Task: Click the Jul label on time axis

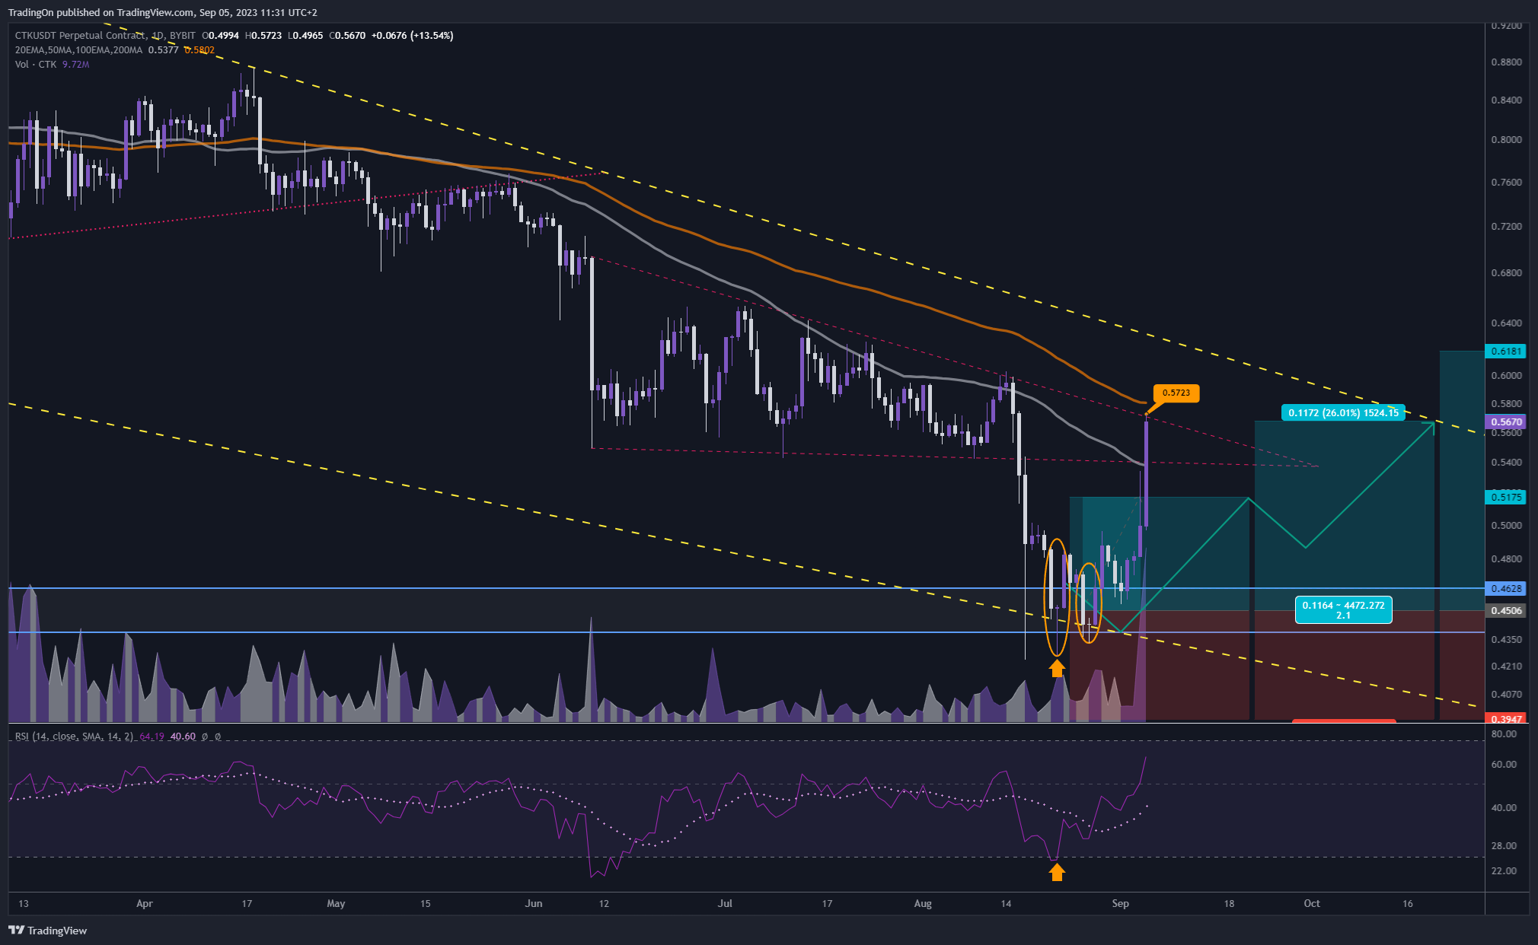Action: tap(725, 904)
